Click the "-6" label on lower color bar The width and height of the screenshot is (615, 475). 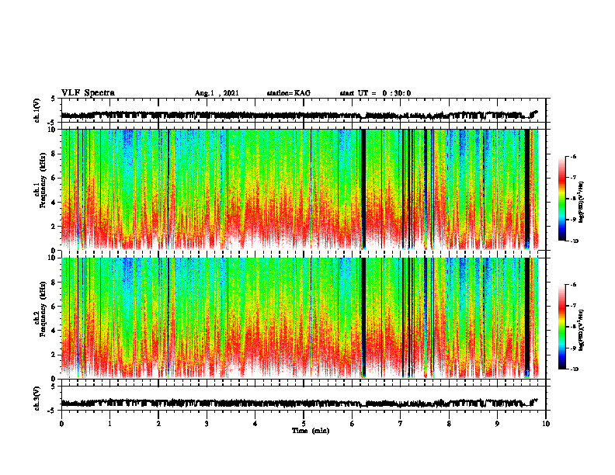tap(573, 285)
